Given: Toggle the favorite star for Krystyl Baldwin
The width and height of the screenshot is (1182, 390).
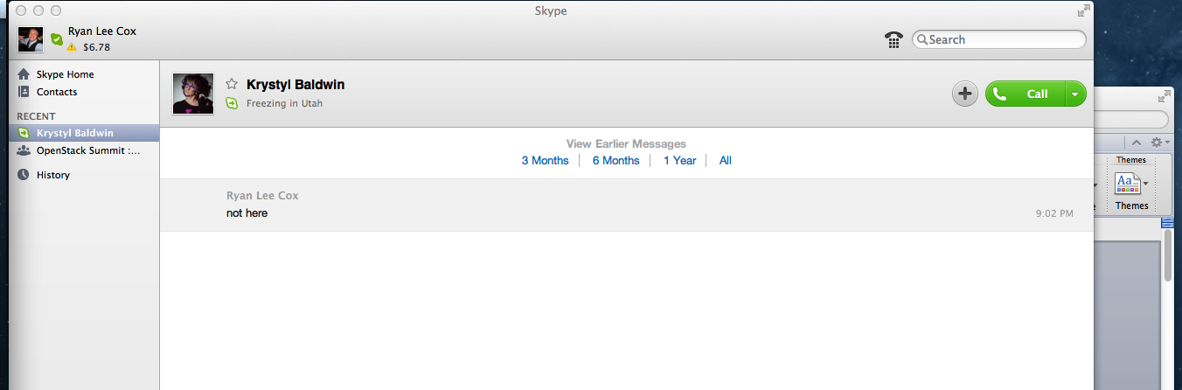Looking at the screenshot, I should pyautogui.click(x=232, y=84).
